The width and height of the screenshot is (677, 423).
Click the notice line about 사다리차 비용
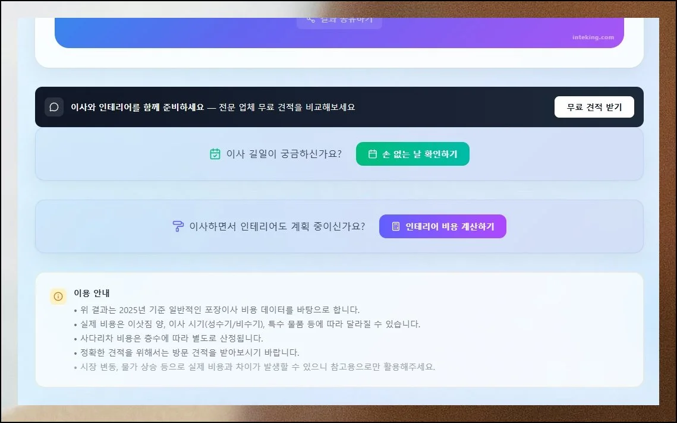click(x=168, y=338)
